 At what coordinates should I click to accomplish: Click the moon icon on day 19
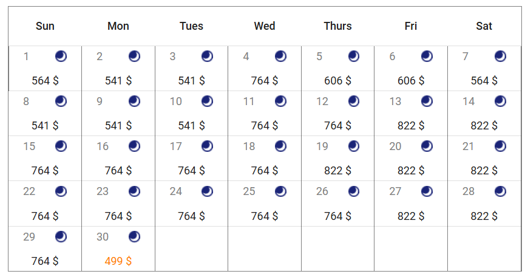click(354, 146)
